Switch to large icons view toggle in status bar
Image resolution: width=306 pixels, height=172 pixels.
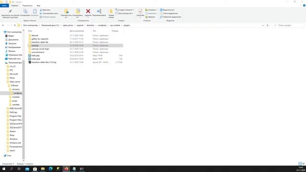304,163
